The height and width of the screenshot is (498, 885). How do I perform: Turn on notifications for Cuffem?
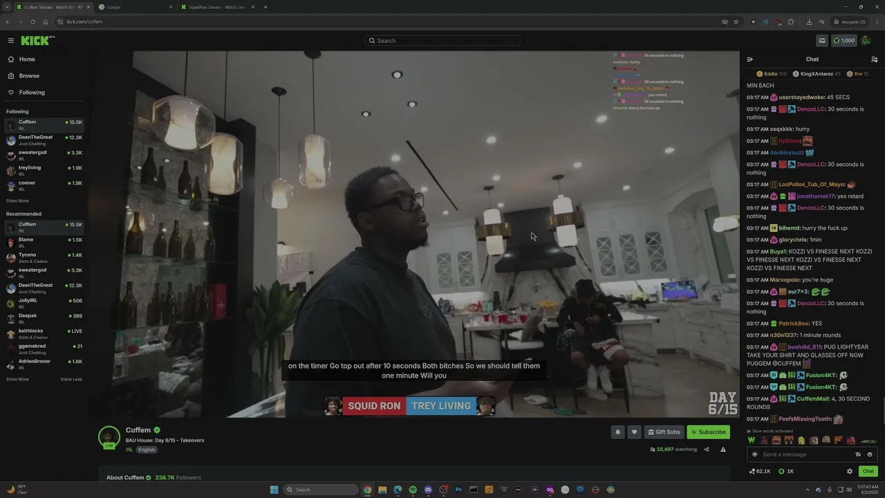(x=618, y=432)
